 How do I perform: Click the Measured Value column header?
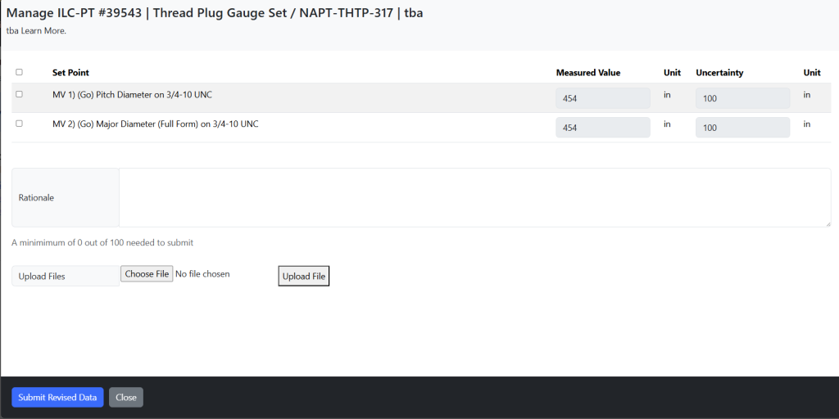(588, 73)
